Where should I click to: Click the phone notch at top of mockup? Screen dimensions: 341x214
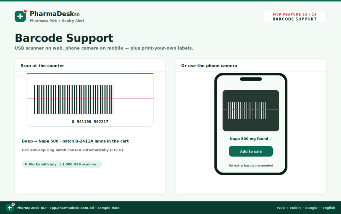251,79
